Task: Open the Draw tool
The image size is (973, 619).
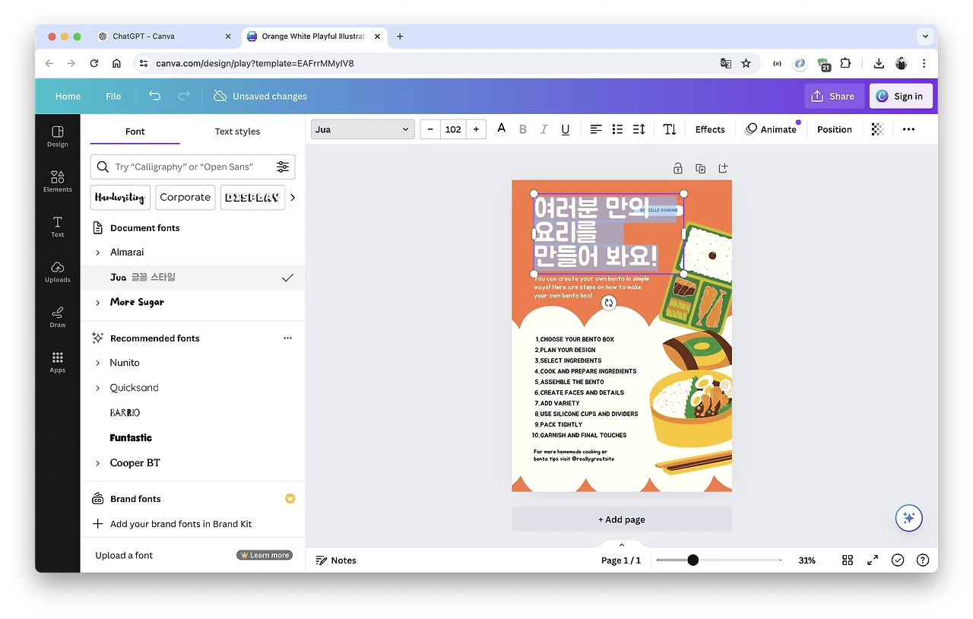Action: pyautogui.click(x=58, y=316)
